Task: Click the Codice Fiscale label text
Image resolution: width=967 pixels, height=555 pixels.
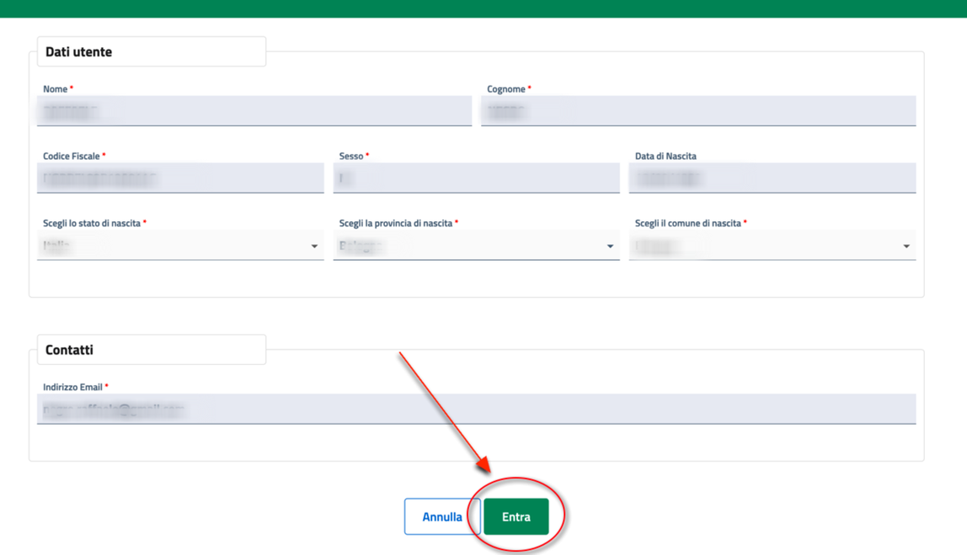Action: 71,156
